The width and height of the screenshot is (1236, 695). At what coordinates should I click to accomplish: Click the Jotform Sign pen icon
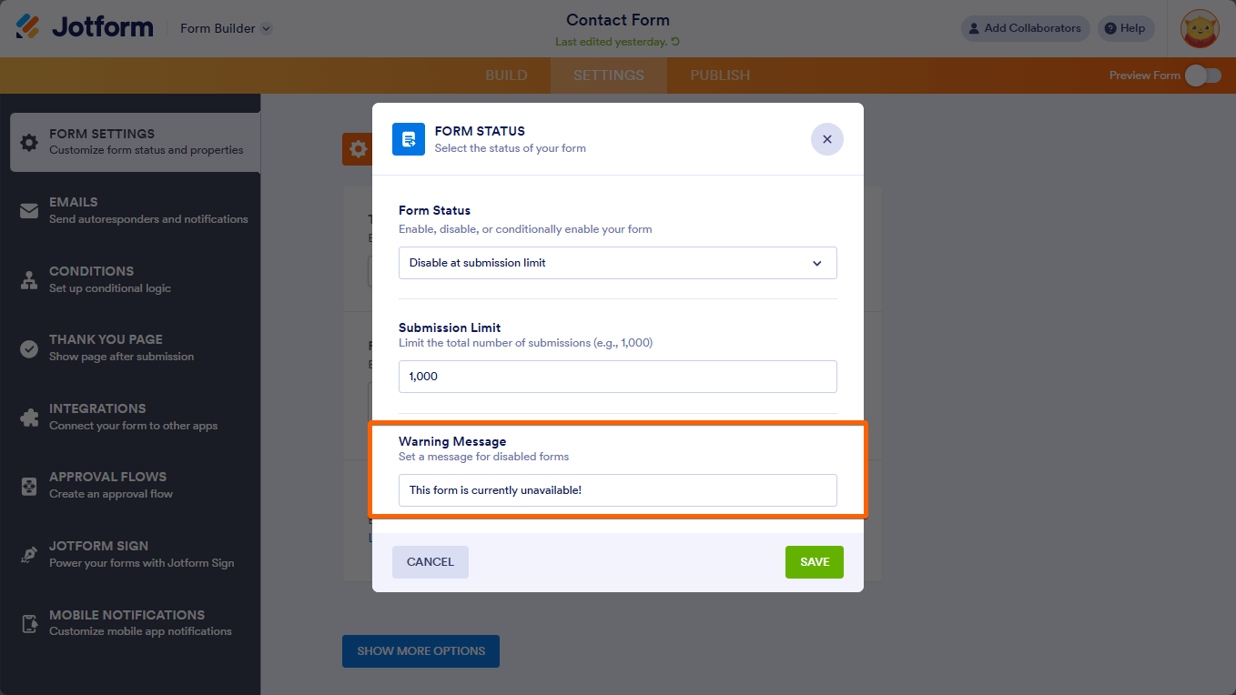29,555
